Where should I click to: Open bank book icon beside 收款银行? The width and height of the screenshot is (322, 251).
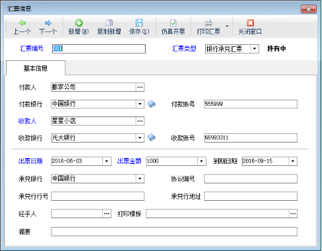(152, 137)
